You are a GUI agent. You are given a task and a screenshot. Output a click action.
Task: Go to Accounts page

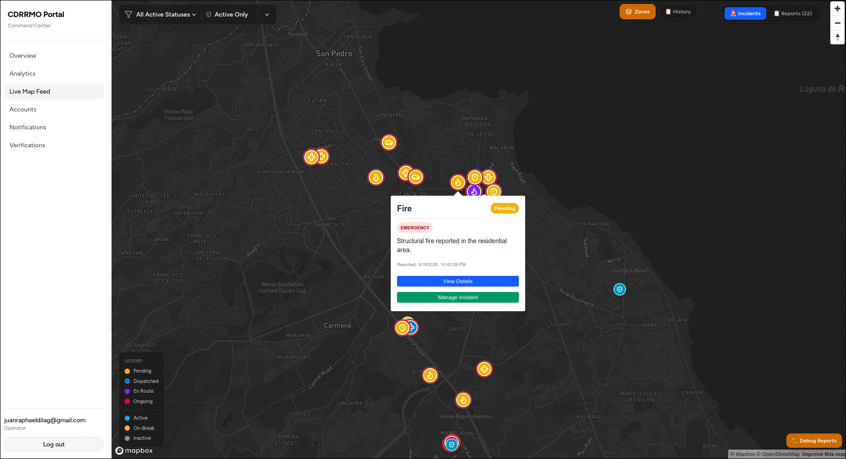pyautogui.click(x=54, y=109)
